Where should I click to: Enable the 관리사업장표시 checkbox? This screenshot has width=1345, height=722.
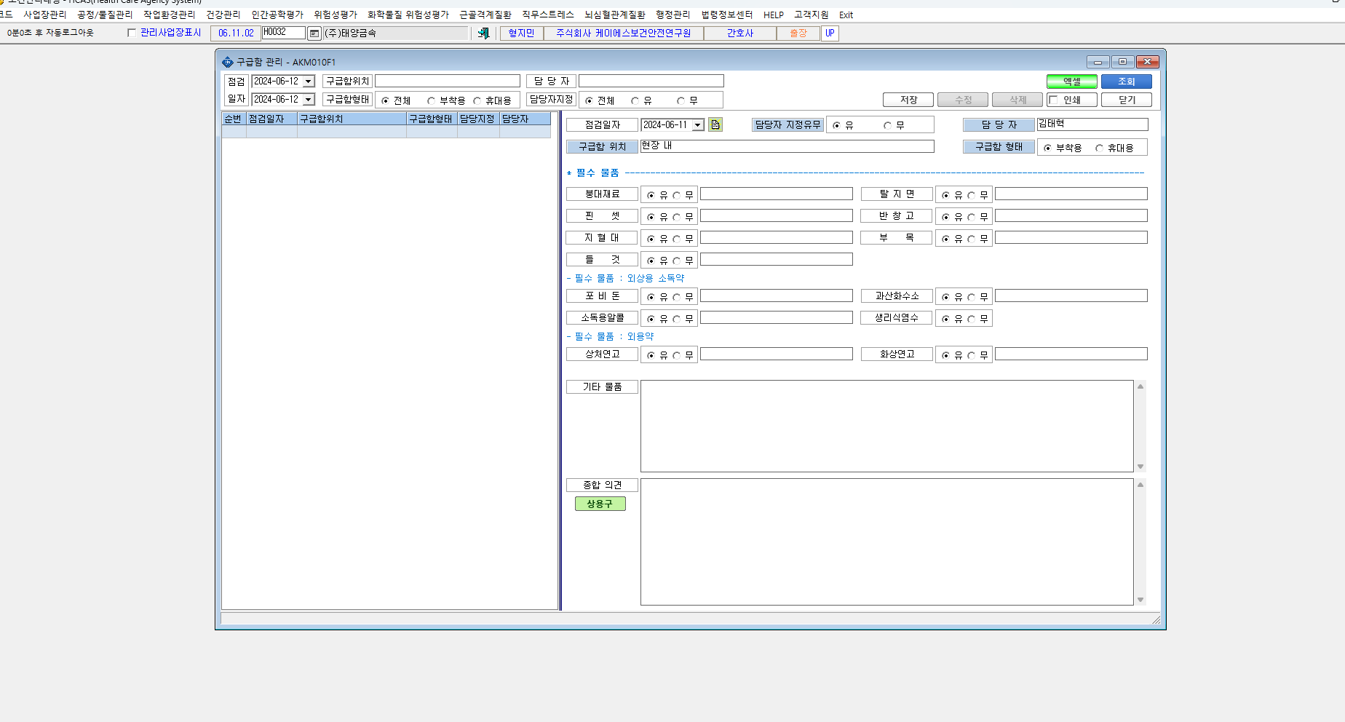click(132, 33)
